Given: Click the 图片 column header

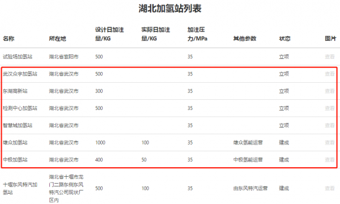Looking at the screenshot, I should 330,39.
